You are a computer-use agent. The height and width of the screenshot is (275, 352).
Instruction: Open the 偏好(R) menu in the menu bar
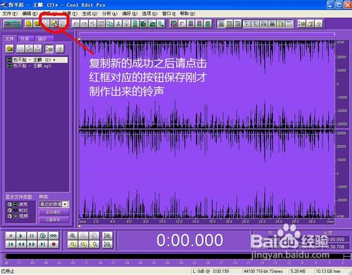click(130, 13)
